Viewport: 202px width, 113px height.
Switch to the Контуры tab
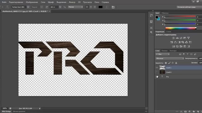coord(173,51)
